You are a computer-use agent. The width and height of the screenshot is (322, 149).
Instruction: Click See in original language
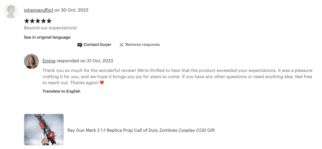click(x=47, y=37)
